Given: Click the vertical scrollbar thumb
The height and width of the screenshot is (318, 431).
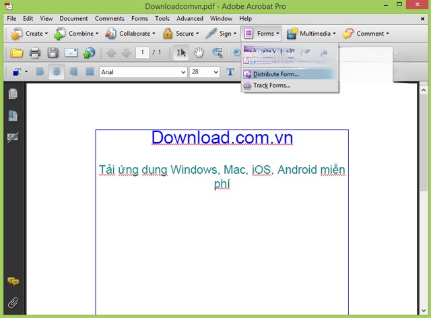Looking at the screenshot, I should (x=424, y=143).
